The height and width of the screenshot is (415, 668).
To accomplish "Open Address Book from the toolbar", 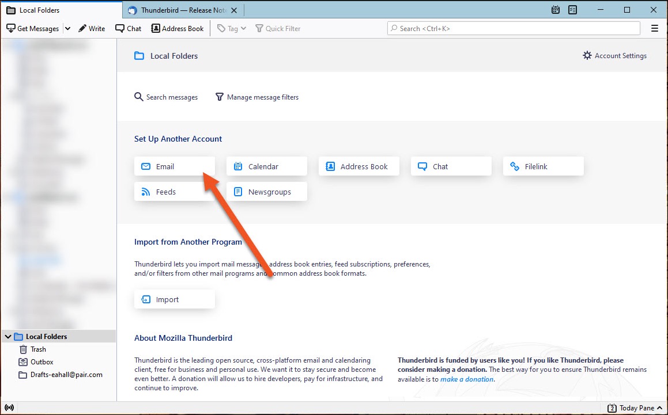I will pyautogui.click(x=177, y=29).
